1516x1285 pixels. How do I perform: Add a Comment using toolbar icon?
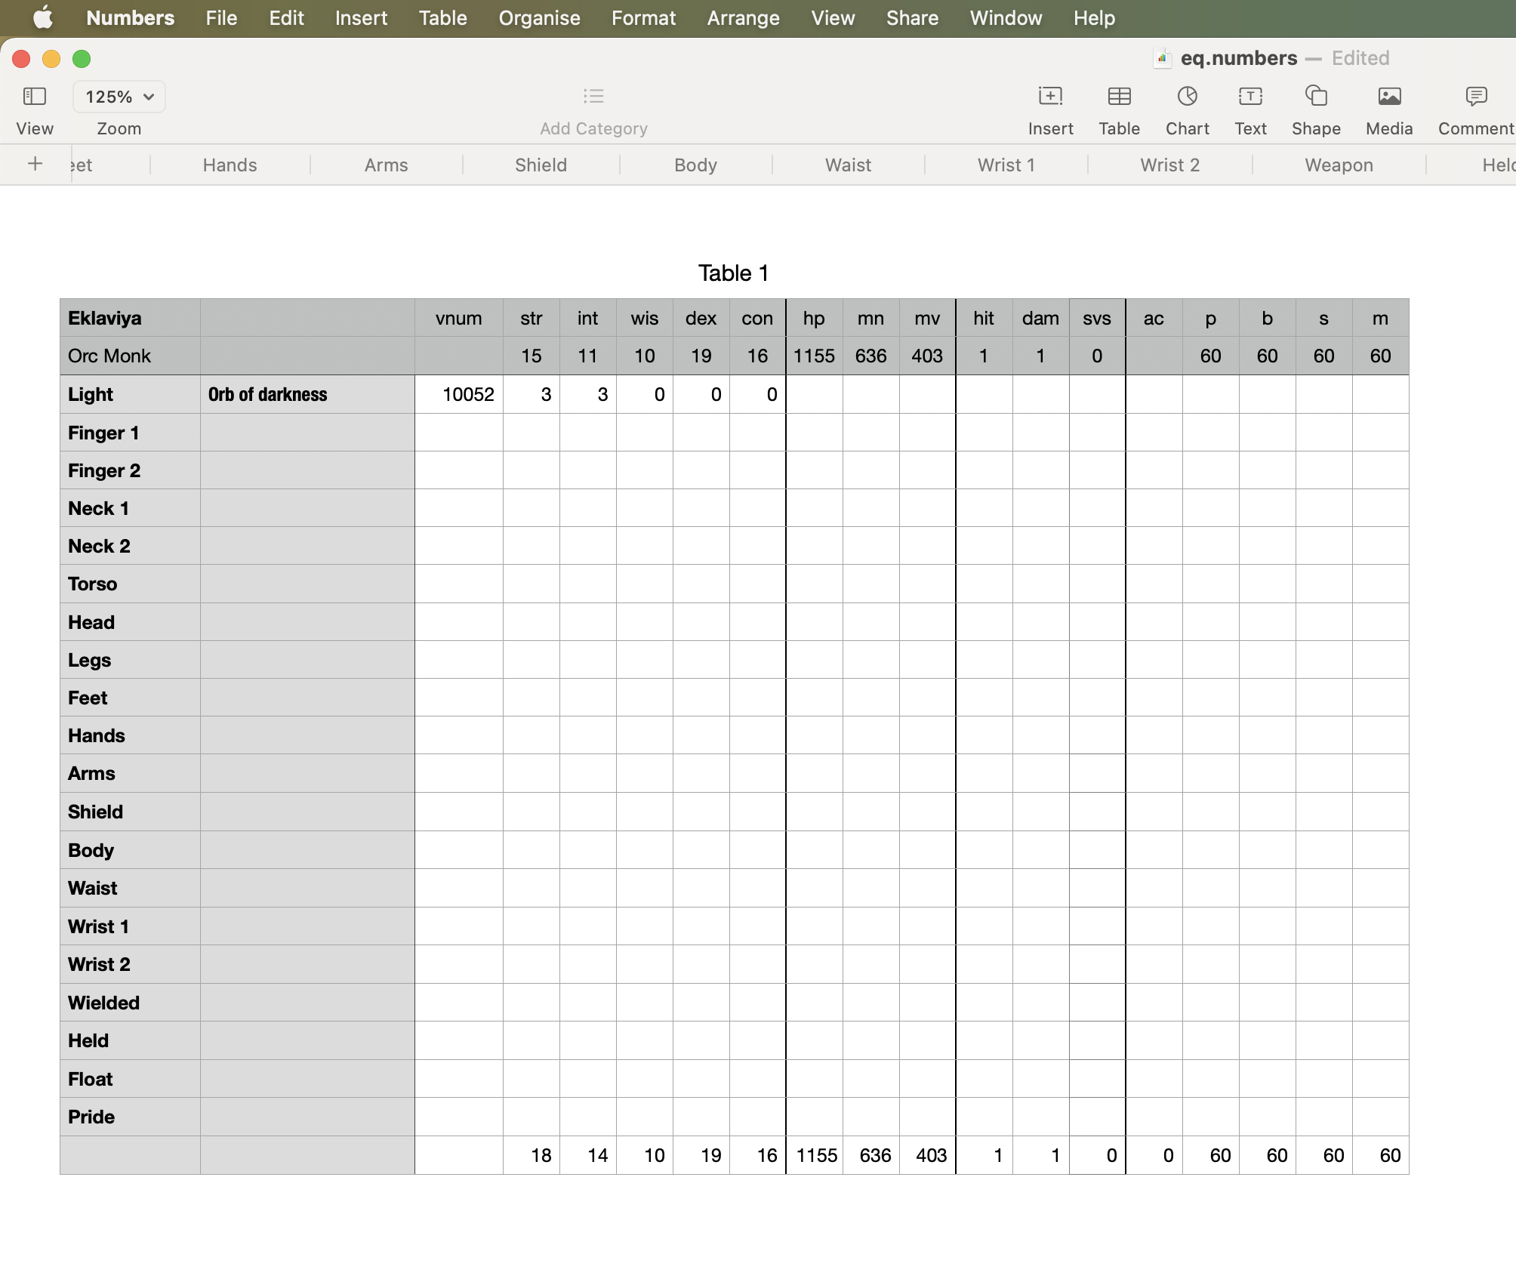click(x=1476, y=97)
